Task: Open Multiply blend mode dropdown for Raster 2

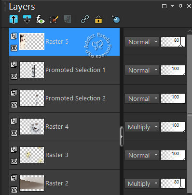Action: tap(142, 183)
